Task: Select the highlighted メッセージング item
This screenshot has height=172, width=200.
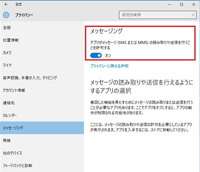Action: 42,128
